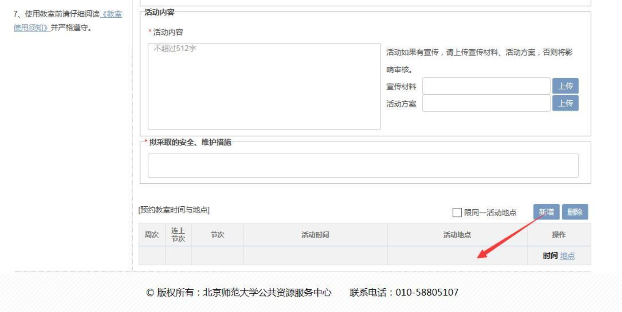Open the 地点 link in 操作 column

pyautogui.click(x=567, y=256)
